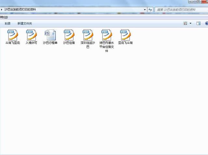Image resolution: width=208 pixels, height=155 pixels.
Task: Click into the search box field
Action: [x=181, y=10]
